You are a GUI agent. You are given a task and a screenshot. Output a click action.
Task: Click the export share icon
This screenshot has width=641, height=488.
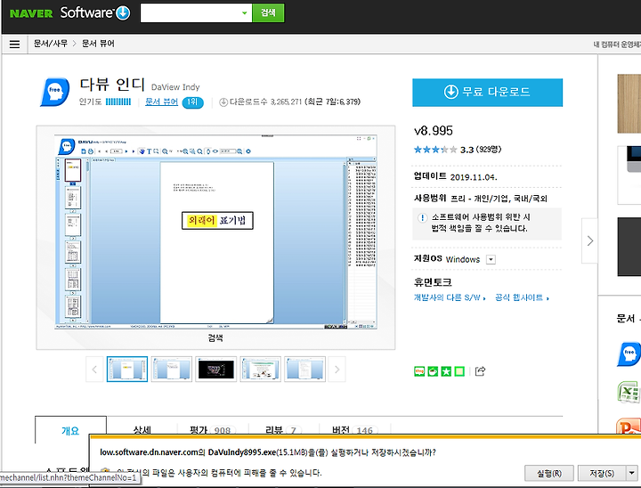481,371
